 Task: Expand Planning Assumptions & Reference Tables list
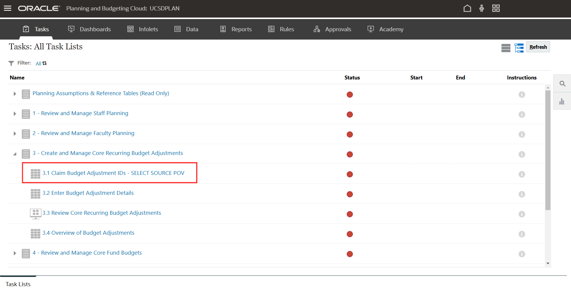tap(15, 94)
